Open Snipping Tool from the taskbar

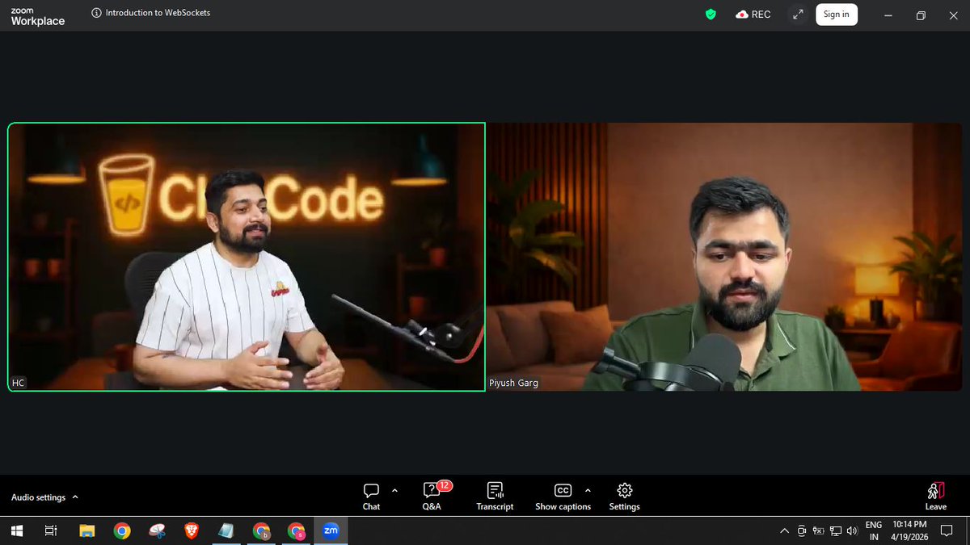tap(157, 530)
